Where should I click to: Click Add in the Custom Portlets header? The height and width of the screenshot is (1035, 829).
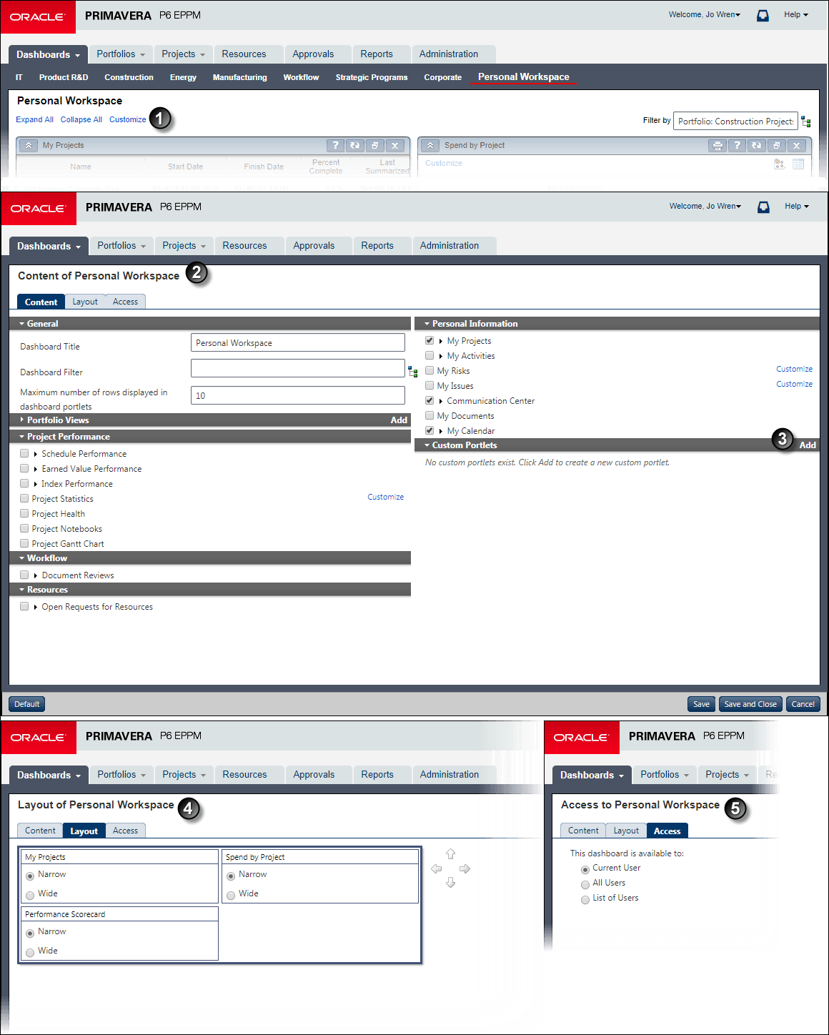tap(808, 445)
